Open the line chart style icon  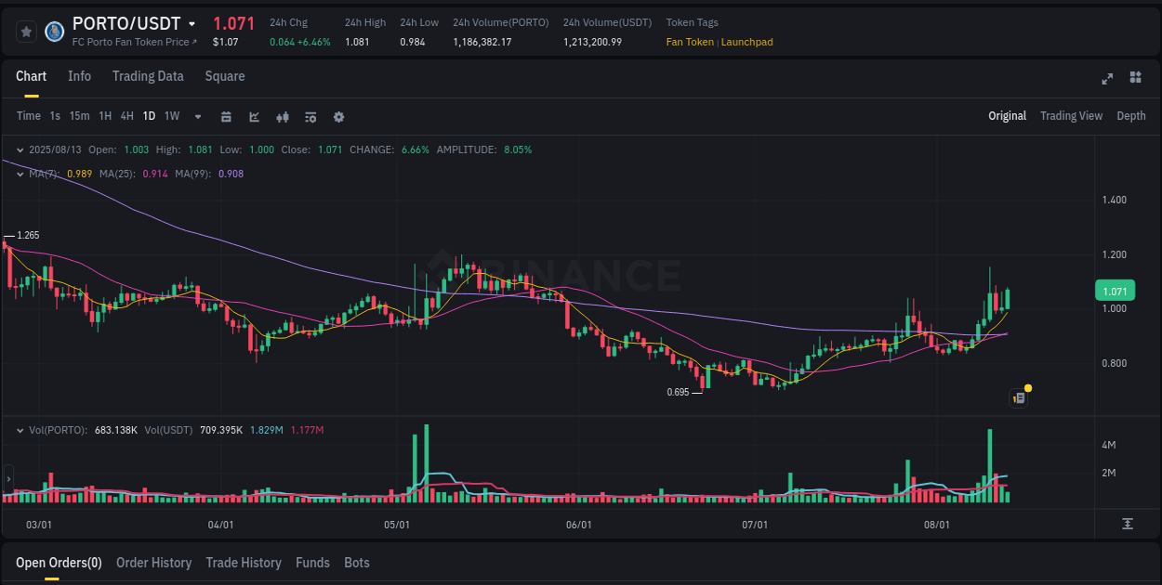click(254, 116)
